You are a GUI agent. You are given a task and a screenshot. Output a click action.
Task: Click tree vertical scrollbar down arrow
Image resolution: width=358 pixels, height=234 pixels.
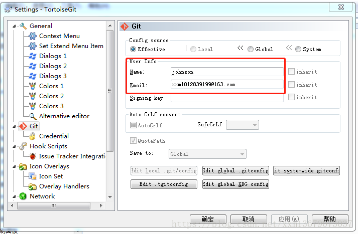[110, 197]
